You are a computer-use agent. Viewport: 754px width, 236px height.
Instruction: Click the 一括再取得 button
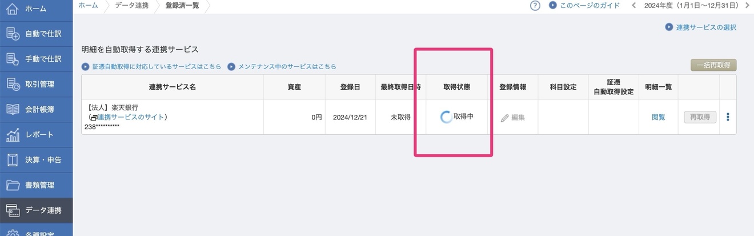(x=713, y=65)
